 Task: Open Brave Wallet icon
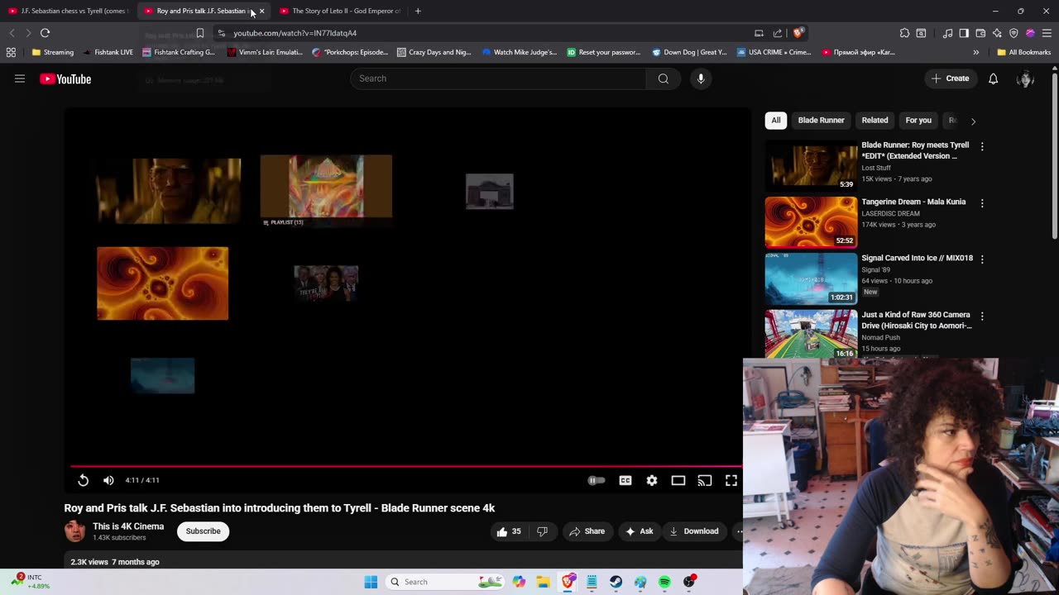[980, 33]
